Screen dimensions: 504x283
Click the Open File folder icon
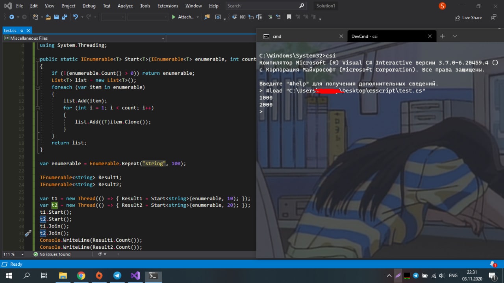click(x=48, y=17)
